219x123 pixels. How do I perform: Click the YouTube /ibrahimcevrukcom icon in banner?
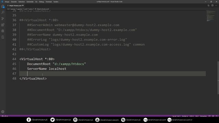pos(97,120)
